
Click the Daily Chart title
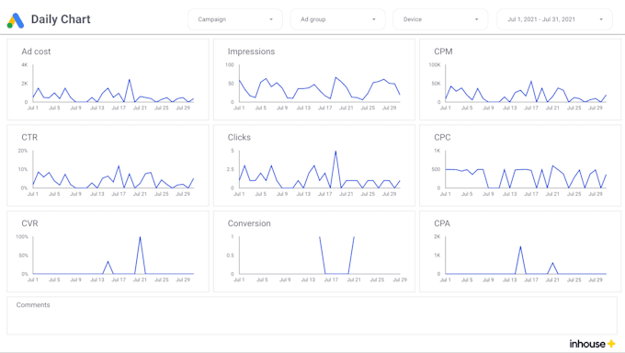[61, 19]
